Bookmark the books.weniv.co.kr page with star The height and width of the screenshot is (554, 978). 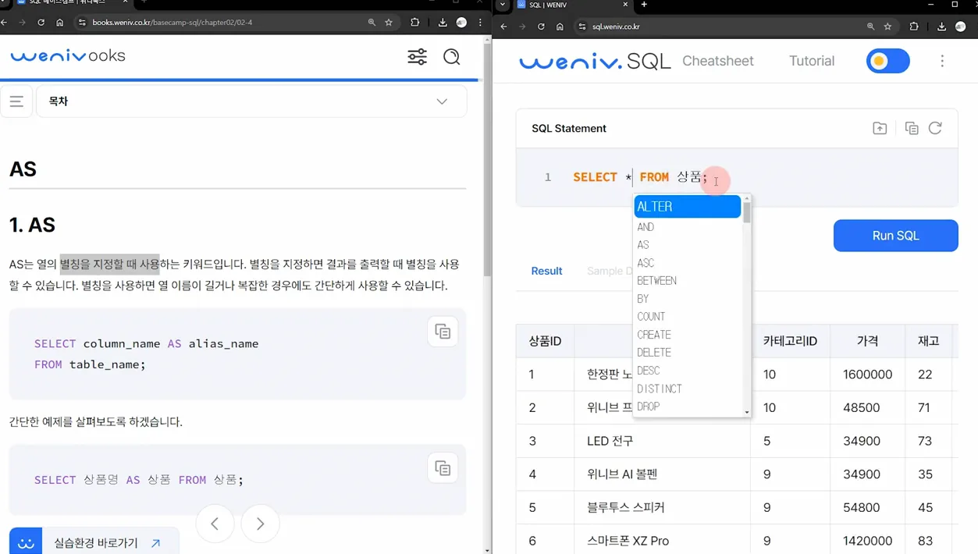(x=389, y=23)
